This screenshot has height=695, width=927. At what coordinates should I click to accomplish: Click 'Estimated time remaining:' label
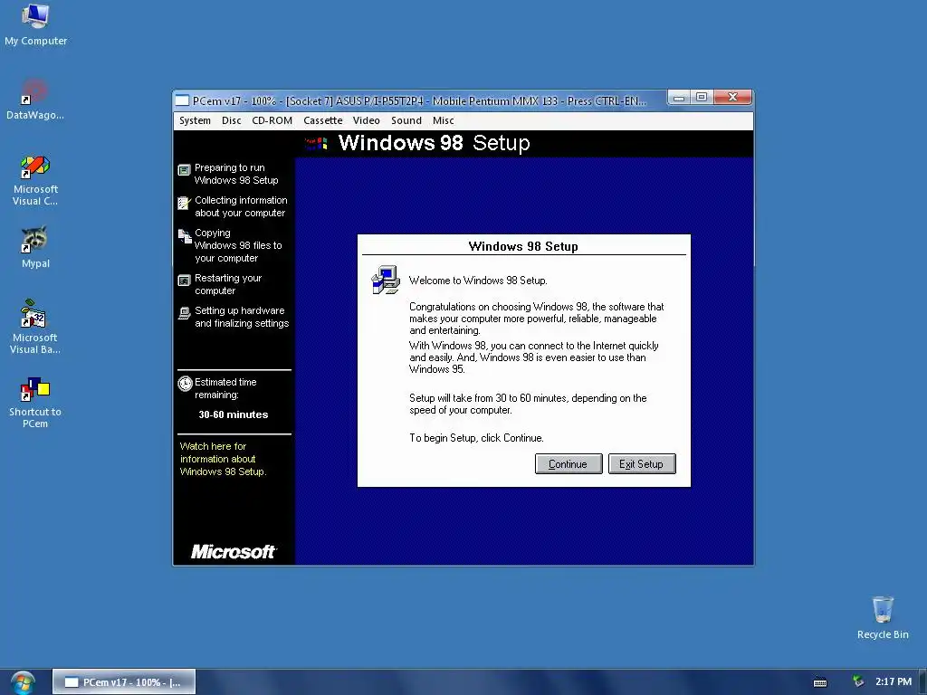tap(225, 388)
